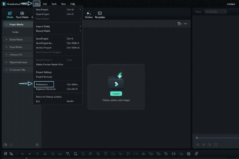The image size is (239, 159).
Task: Collapse the left media sidebar panel
Action: coord(37,145)
